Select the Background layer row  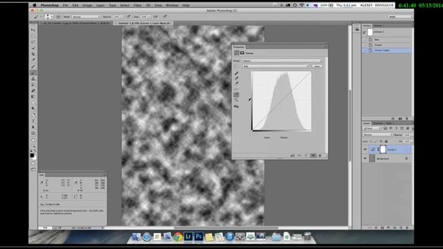(387, 158)
